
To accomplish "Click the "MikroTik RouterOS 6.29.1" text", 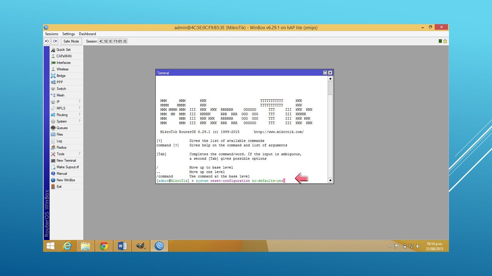I will click(185, 132).
